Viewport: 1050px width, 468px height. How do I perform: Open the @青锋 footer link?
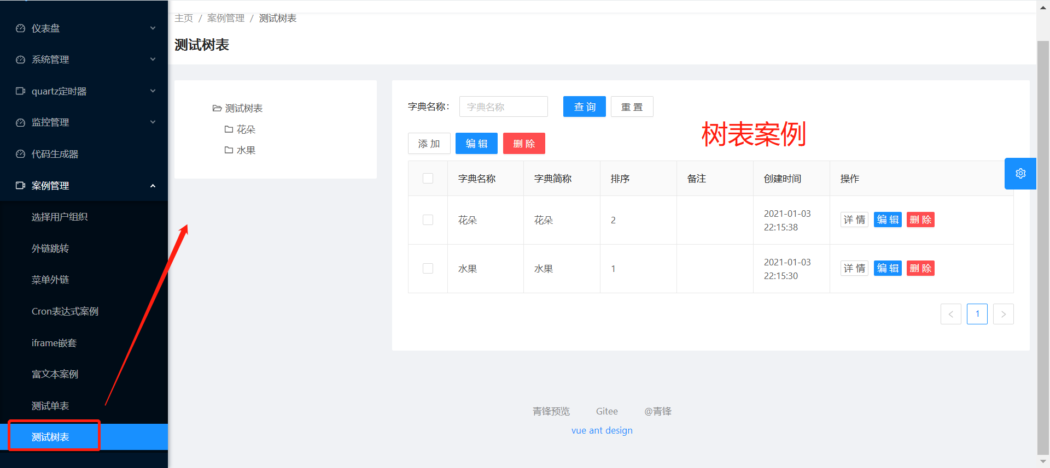[658, 411]
